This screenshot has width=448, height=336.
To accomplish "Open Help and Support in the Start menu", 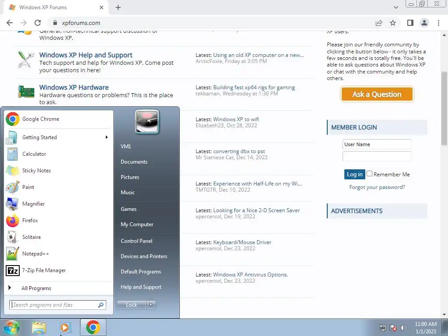I will point(141,287).
